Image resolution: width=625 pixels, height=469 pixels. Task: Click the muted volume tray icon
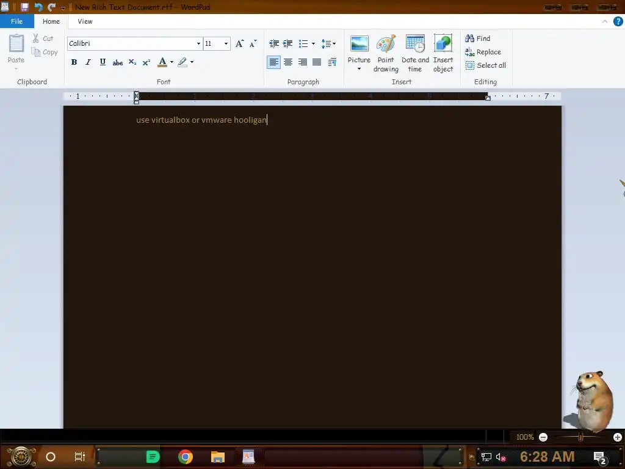pyautogui.click(x=500, y=457)
